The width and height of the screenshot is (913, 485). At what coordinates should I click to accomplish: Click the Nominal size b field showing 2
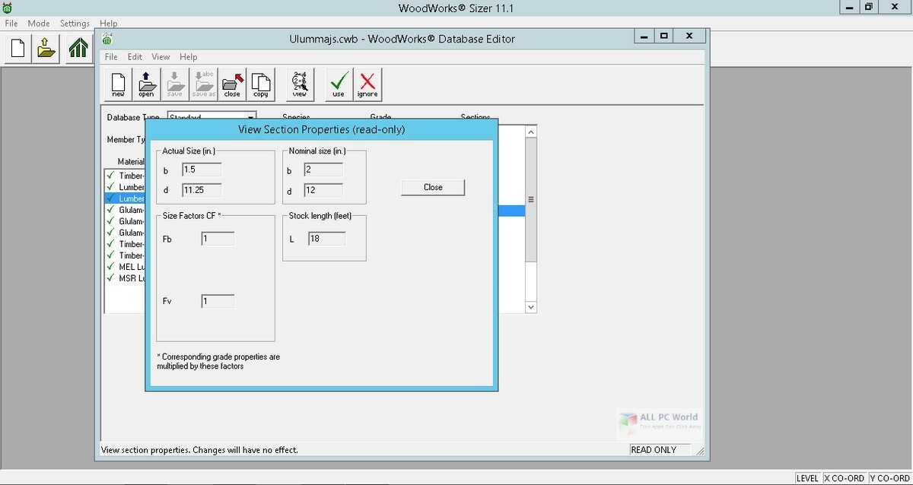[x=323, y=170]
